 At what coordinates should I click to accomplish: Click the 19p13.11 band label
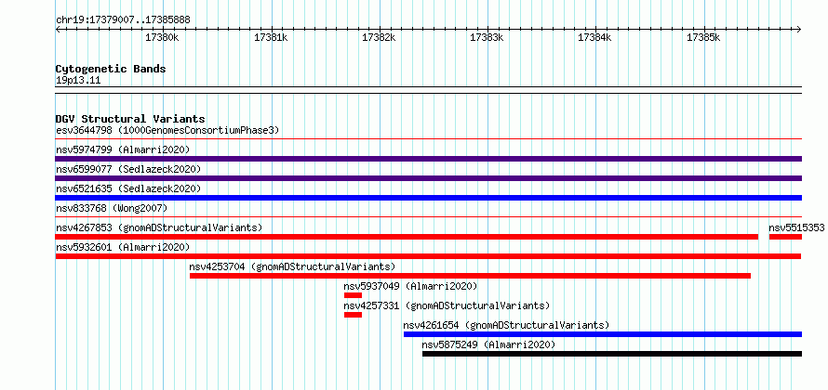[78, 81]
